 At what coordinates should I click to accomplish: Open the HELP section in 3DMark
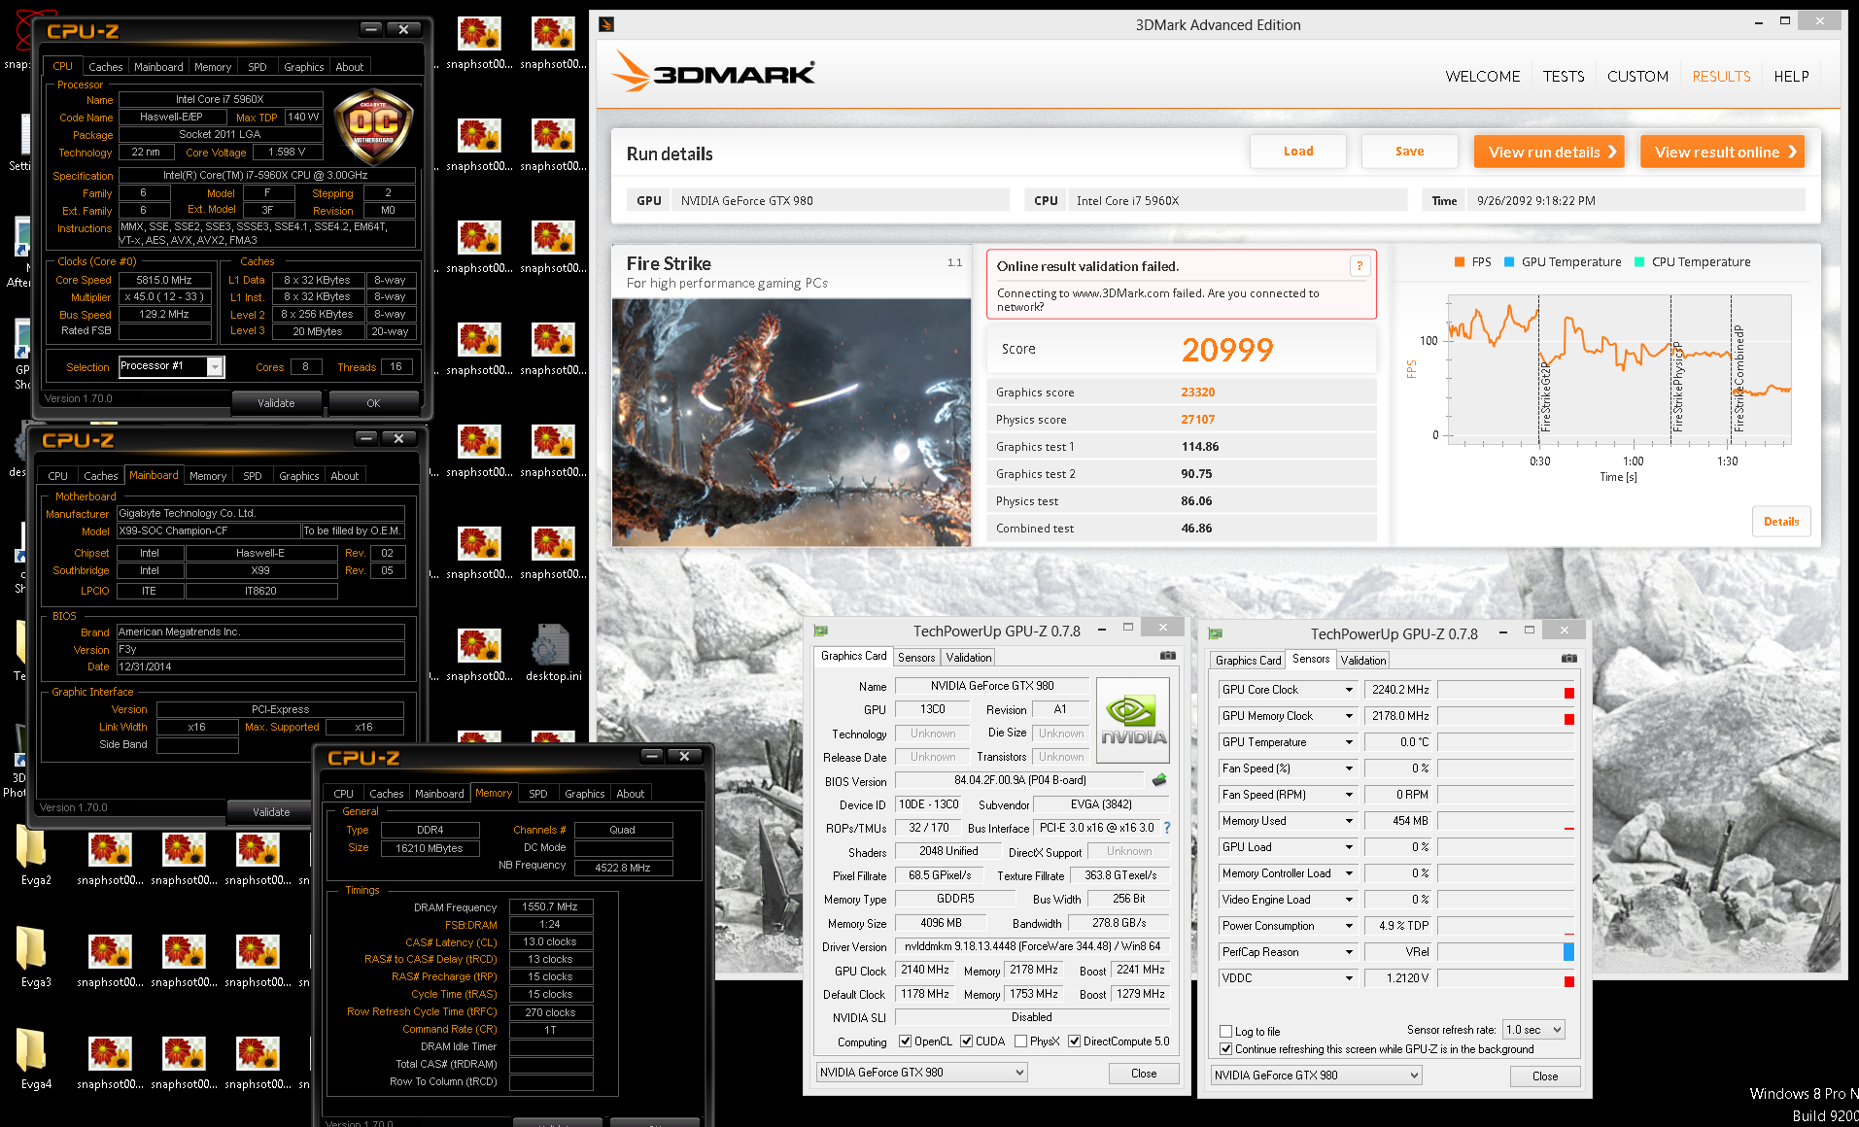click(x=1791, y=77)
